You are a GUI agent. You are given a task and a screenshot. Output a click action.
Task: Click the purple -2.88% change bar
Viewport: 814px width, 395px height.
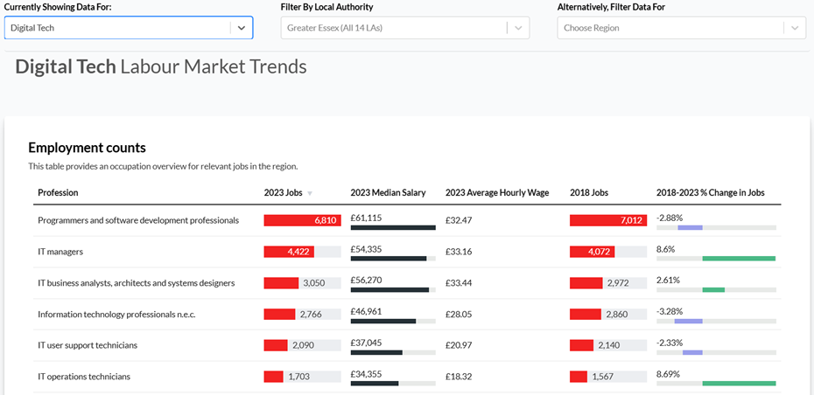[x=690, y=227]
